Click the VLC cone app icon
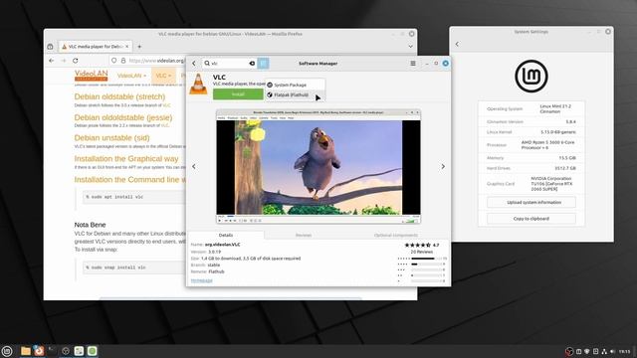 198,84
